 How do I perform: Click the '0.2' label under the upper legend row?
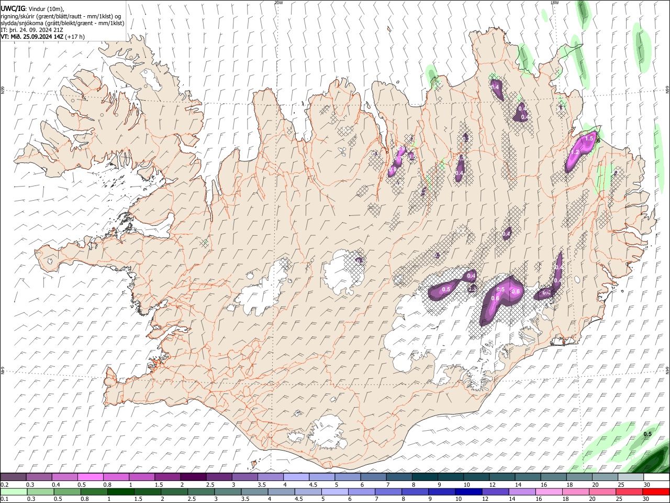pyautogui.click(x=4, y=485)
